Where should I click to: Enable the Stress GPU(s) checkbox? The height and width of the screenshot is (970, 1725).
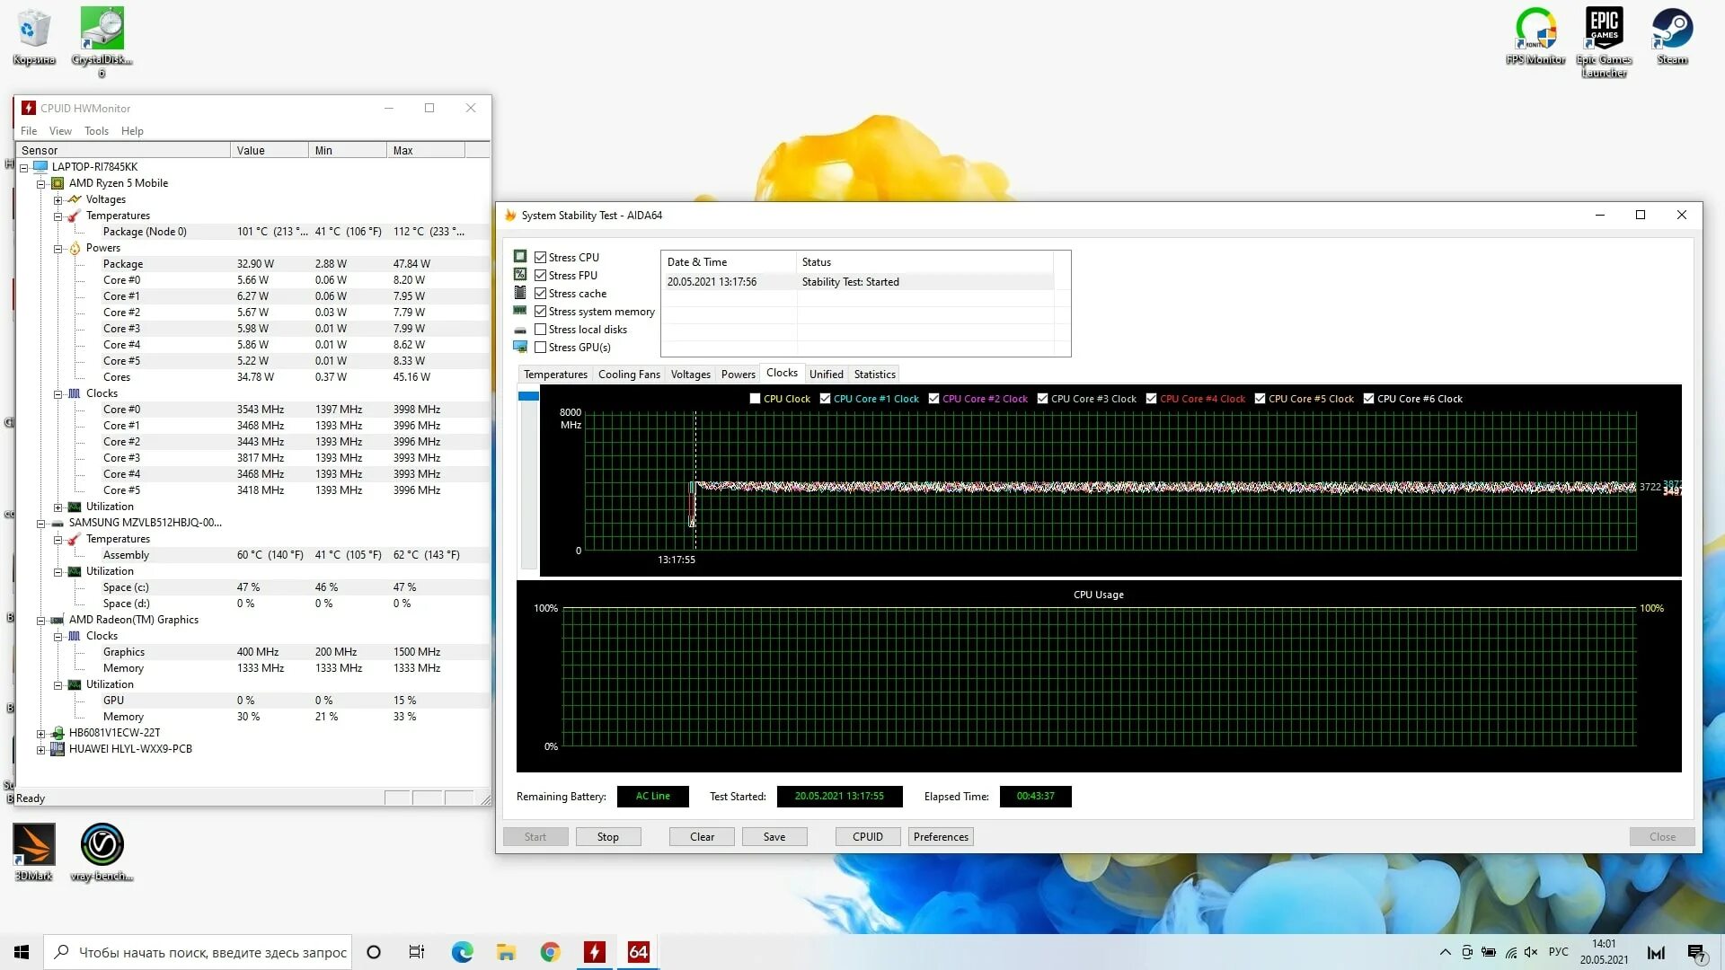tap(540, 348)
